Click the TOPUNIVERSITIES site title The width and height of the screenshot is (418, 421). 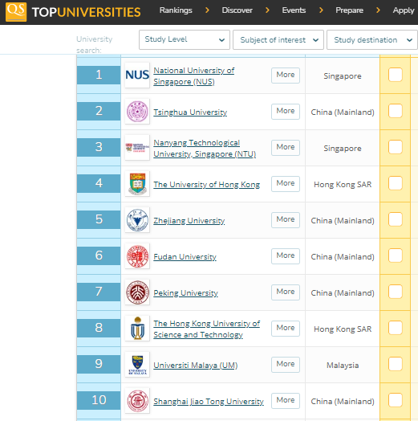(86, 12)
